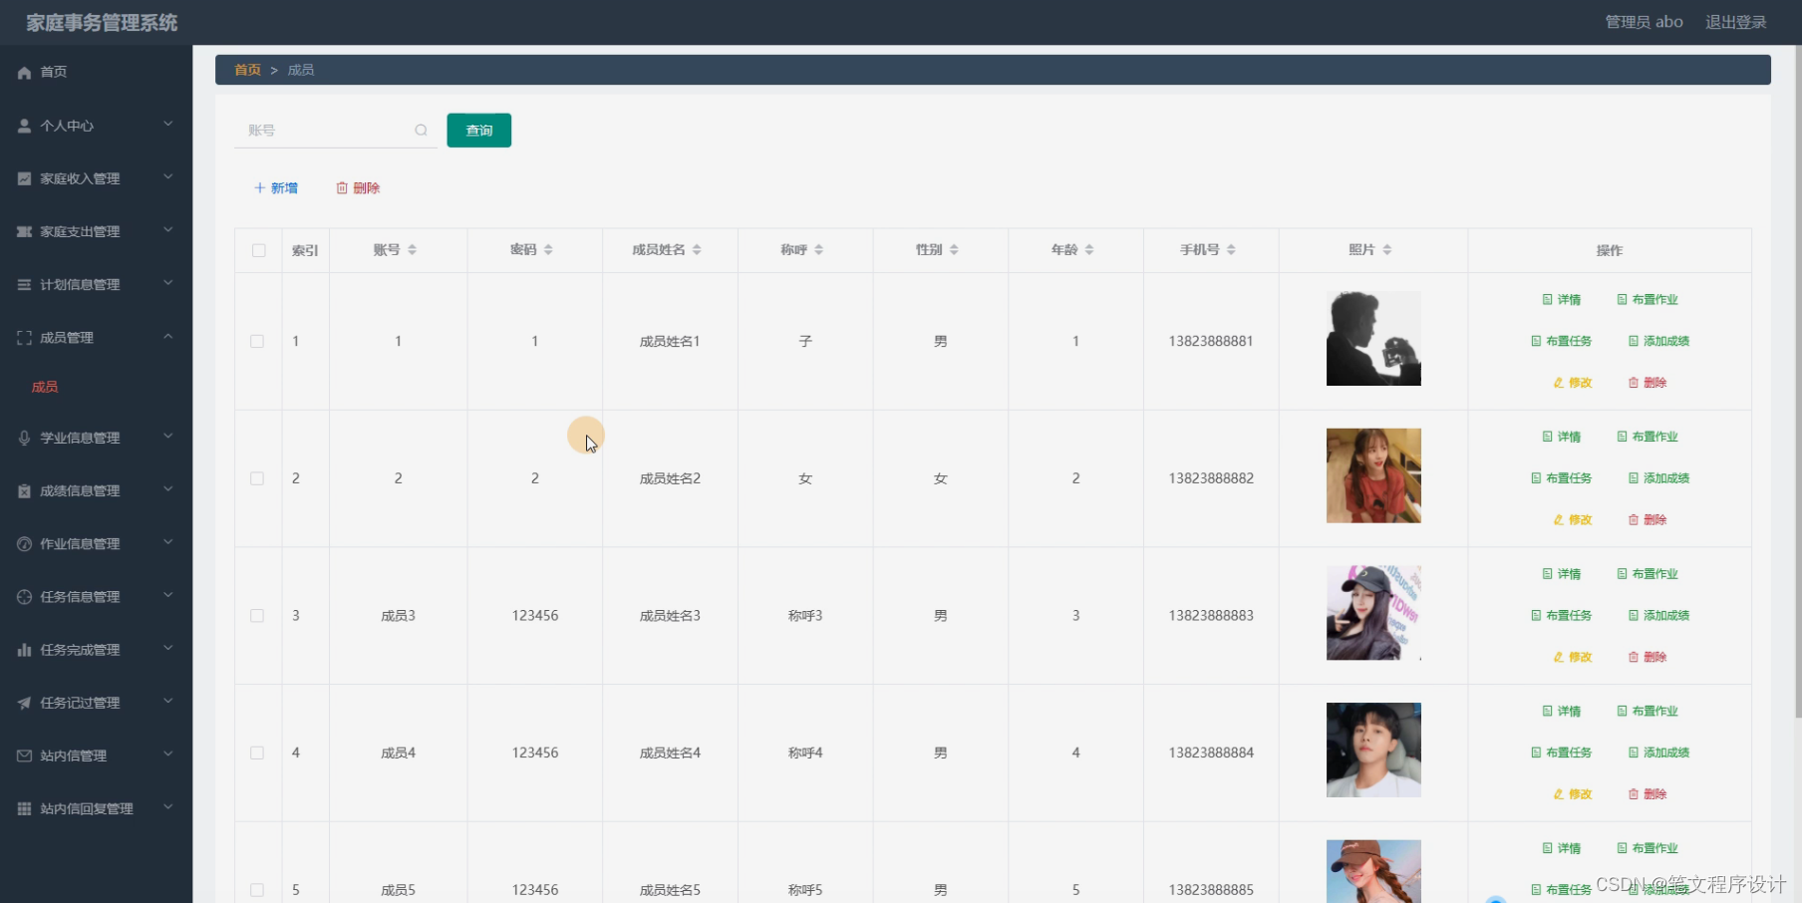
Task: Sort the 手机号 column
Action: pyautogui.click(x=1231, y=249)
